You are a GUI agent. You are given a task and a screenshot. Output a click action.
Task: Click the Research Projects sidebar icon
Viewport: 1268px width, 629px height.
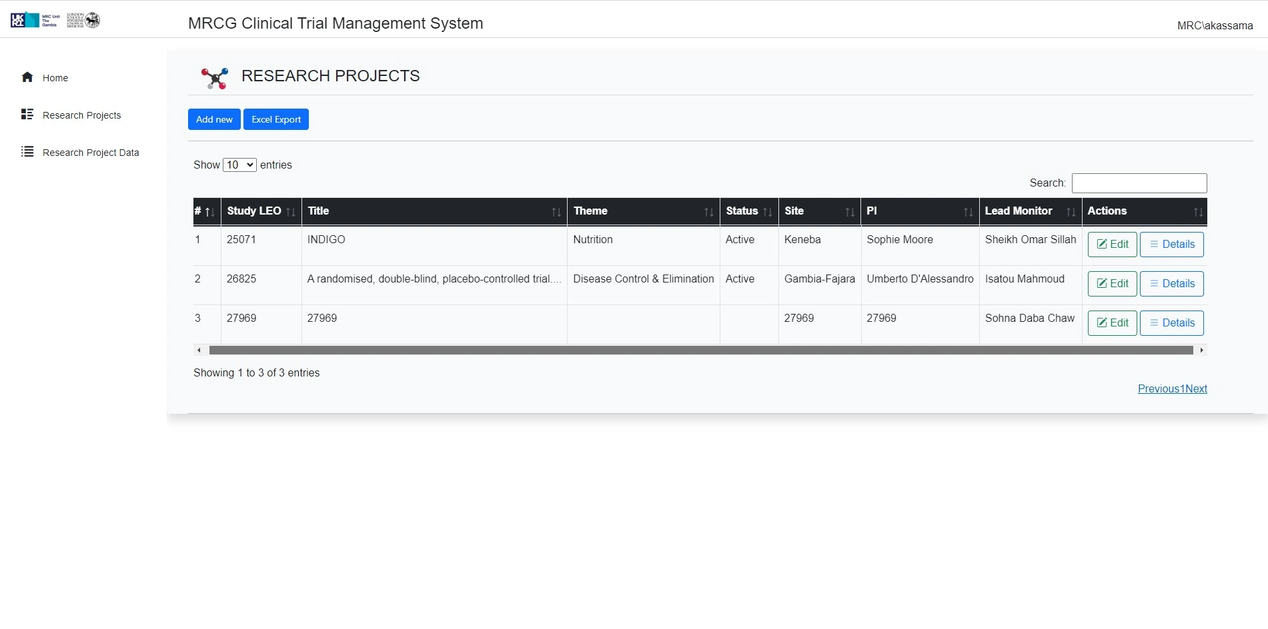(x=27, y=115)
